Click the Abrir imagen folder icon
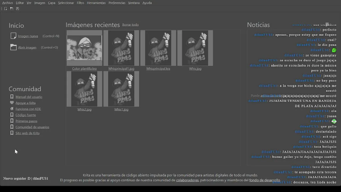The image size is (341, 192). 13,47
